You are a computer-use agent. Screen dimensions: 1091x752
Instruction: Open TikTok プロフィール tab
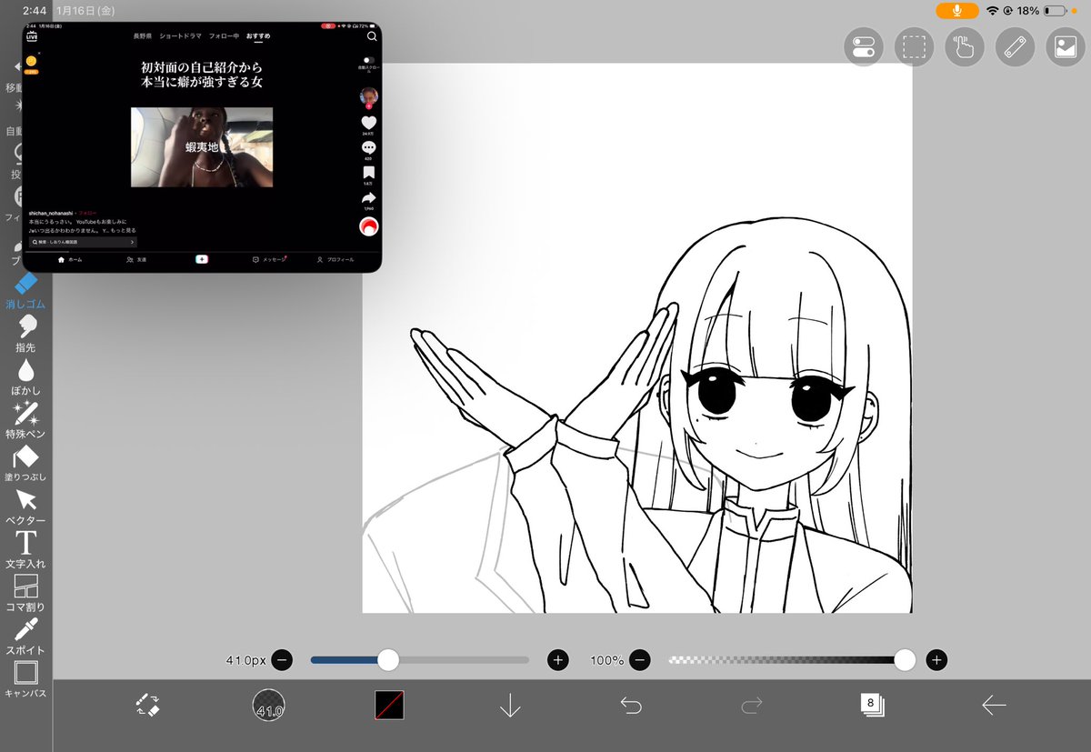click(x=335, y=259)
